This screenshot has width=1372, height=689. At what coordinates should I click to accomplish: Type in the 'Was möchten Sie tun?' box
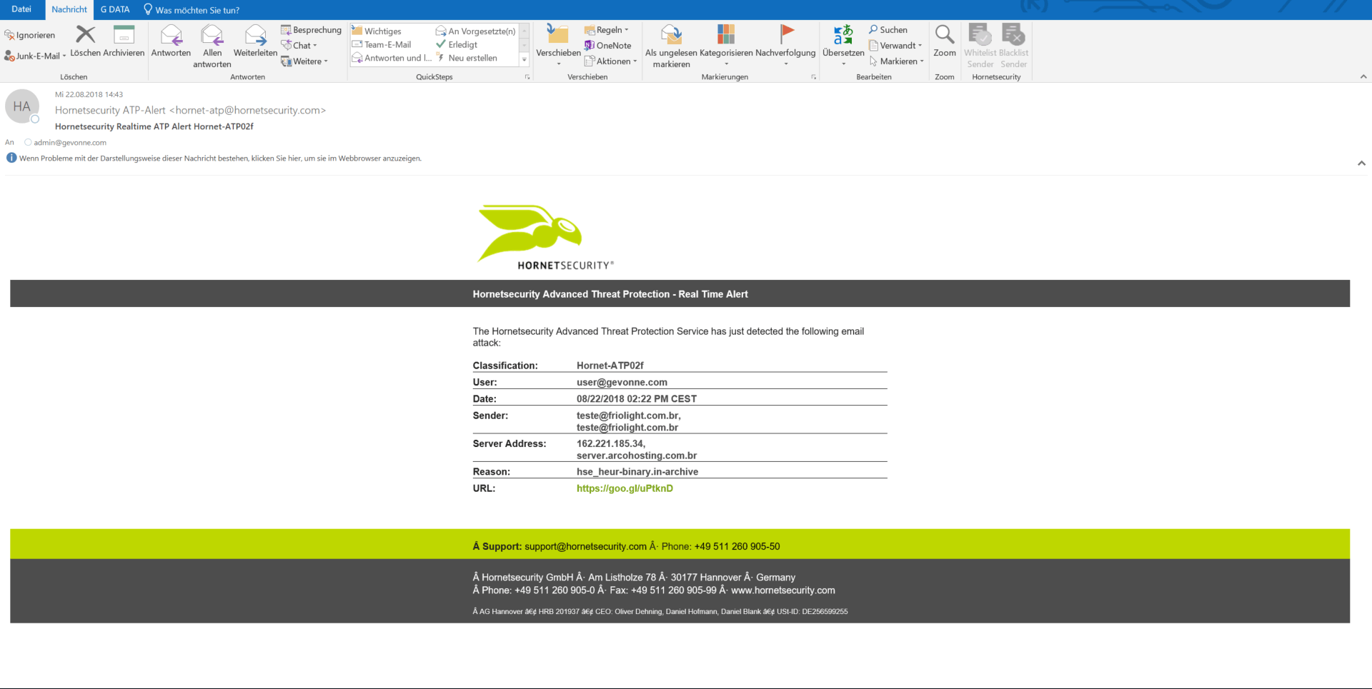(197, 10)
